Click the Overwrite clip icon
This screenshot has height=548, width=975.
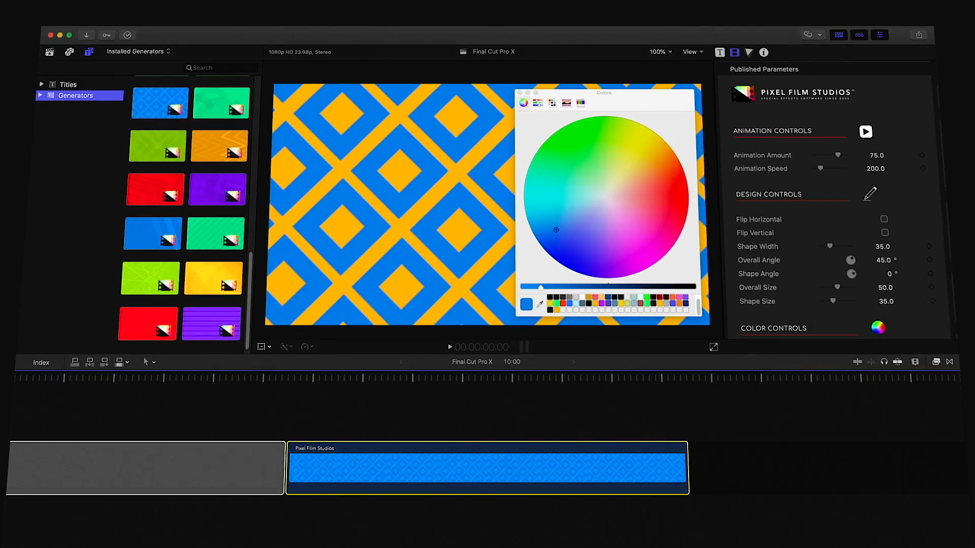[119, 362]
